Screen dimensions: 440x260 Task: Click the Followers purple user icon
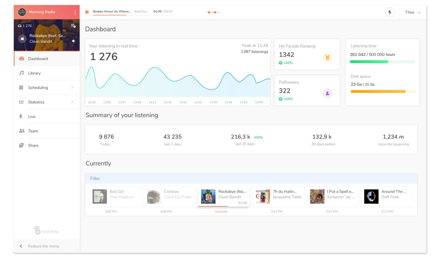[x=328, y=93]
